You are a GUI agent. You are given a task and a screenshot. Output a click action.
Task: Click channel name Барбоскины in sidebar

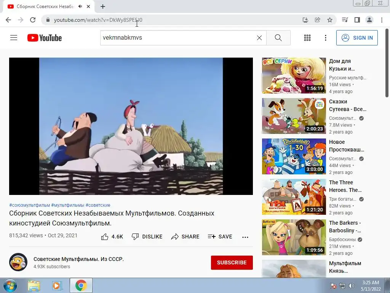342,240
